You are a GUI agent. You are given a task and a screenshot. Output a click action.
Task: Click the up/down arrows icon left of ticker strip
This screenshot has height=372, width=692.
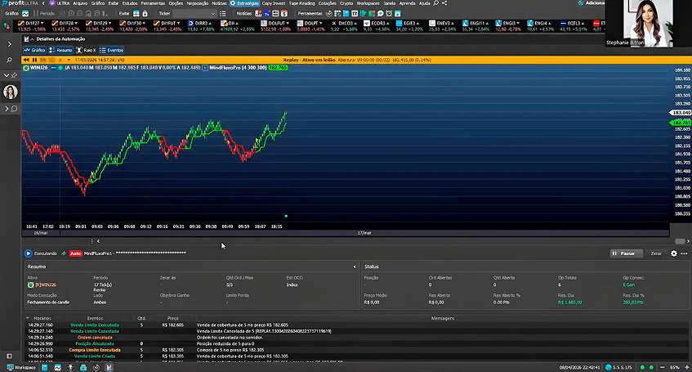(7, 26)
